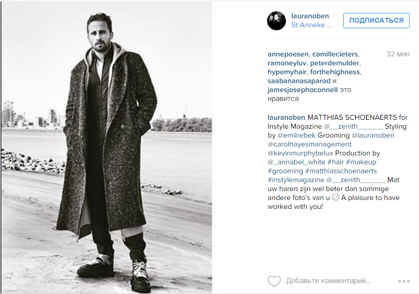Screen dimensions: 419x294
Task: Open hypemyhair liker profile
Action: click(287, 72)
